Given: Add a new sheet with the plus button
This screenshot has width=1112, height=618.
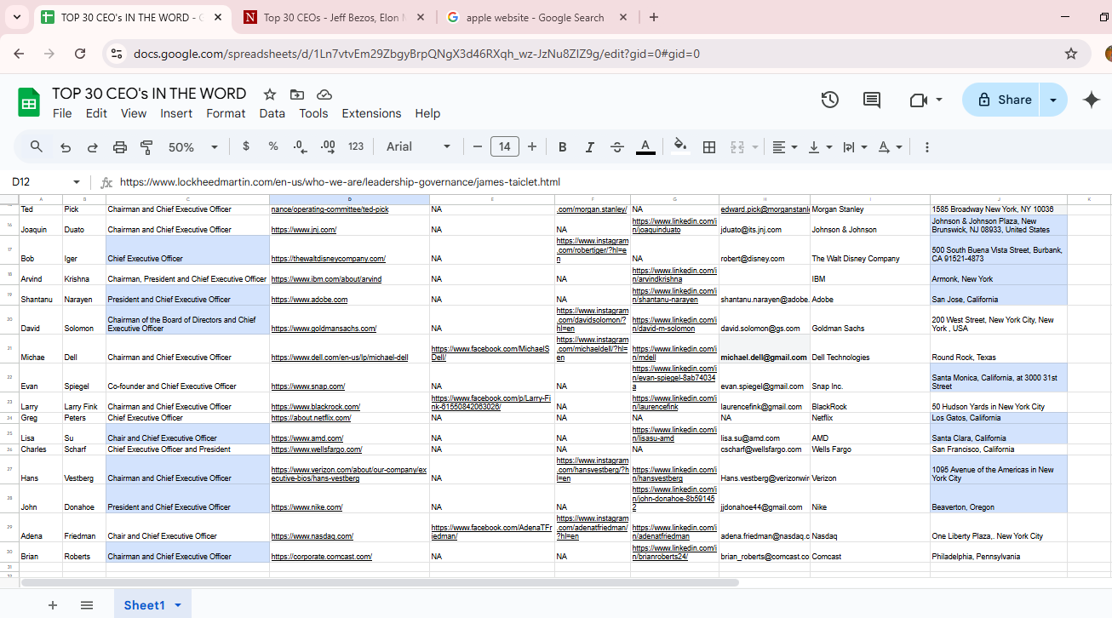Looking at the screenshot, I should tap(53, 605).
